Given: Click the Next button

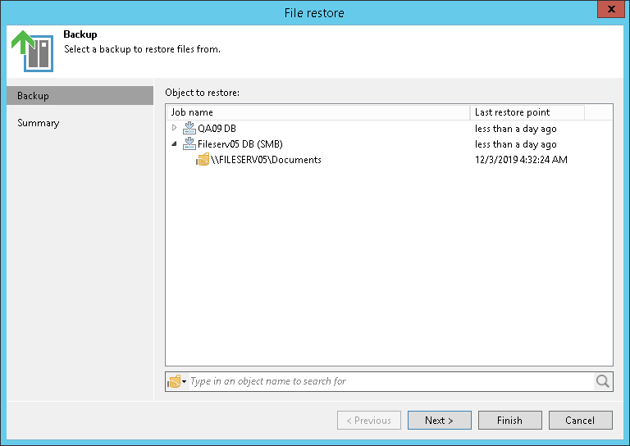Looking at the screenshot, I should coord(439,420).
